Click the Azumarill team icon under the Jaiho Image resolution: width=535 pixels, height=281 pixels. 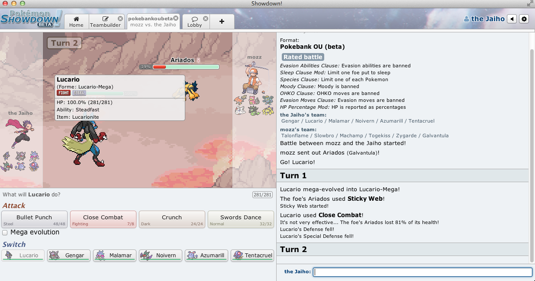click(20, 166)
